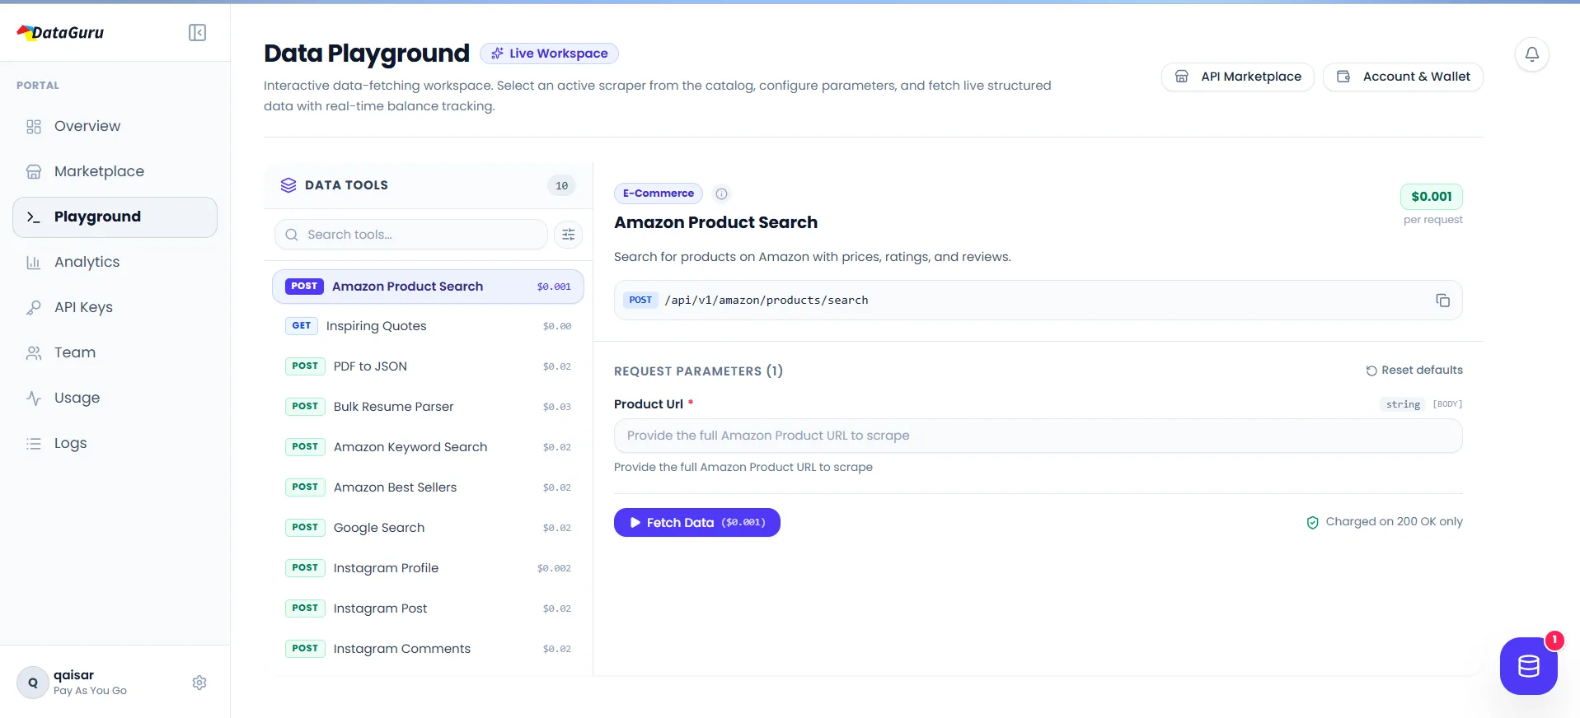
Task: Go to Overview page
Action: click(115, 126)
